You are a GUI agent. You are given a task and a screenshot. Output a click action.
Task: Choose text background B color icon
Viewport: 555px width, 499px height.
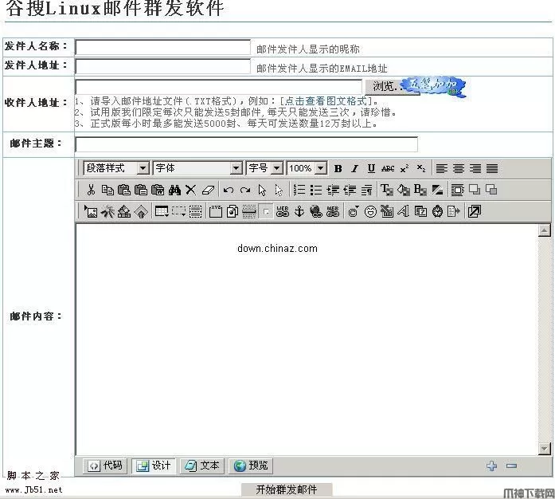(x=420, y=191)
